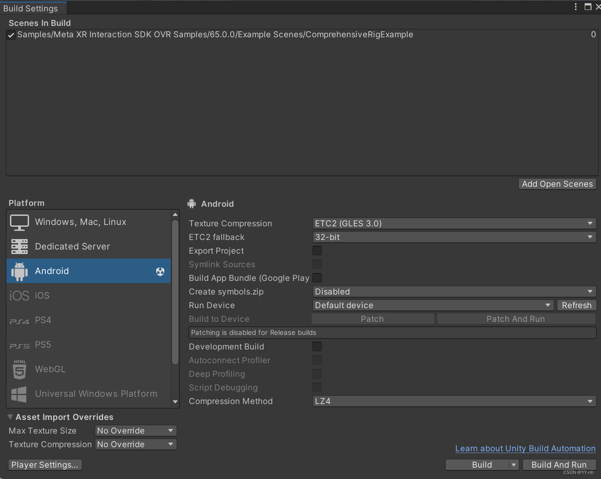Enable the Development Build checkbox
601x479 pixels.
317,346
